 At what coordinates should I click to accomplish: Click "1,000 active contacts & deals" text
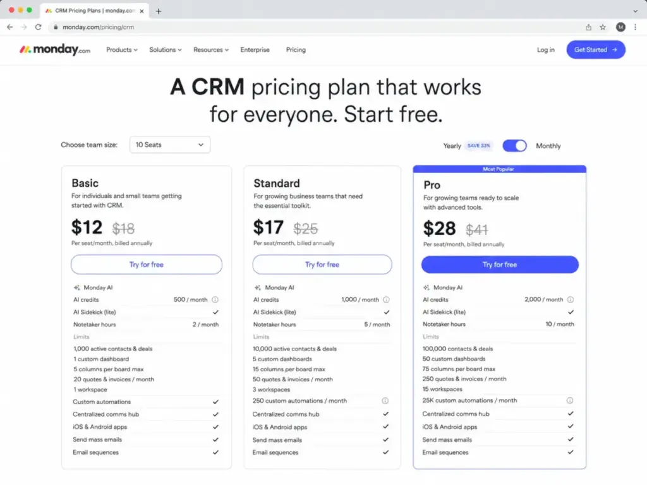112,349
